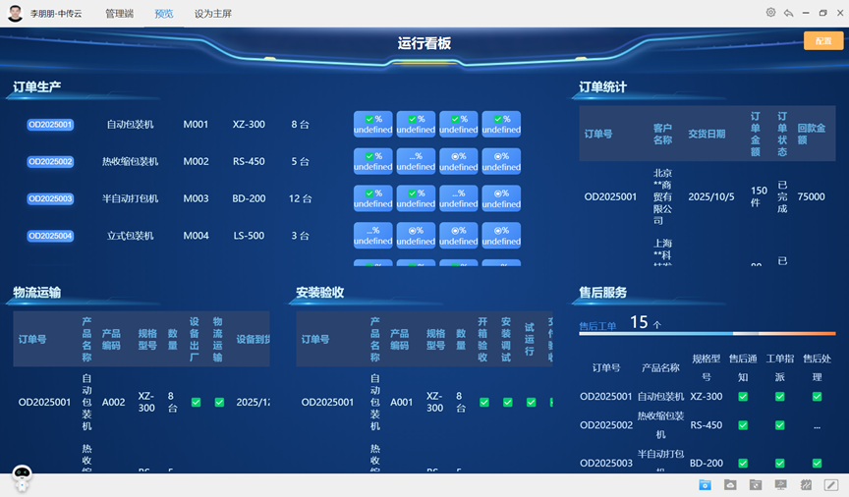The height and width of the screenshot is (497, 849).
Task: Click order badge OD2025003 in 订单生产
Action: [x=50, y=198]
